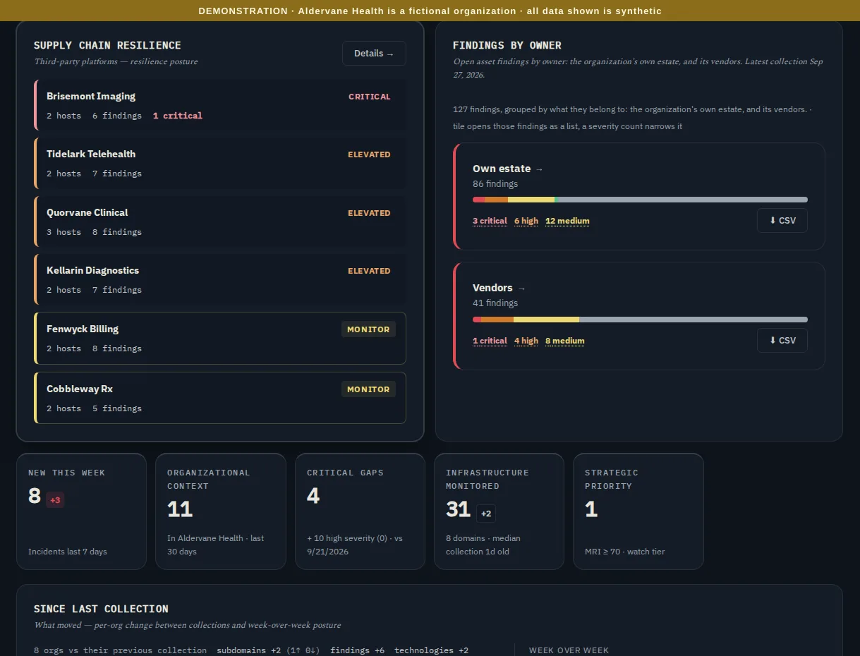Click the ELEVATED badge on Quorvane Clinical
This screenshot has height=656, width=860.
point(369,213)
